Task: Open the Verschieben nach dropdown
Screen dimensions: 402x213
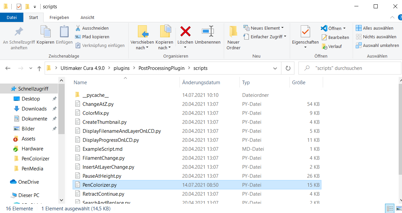Action: [142, 48]
